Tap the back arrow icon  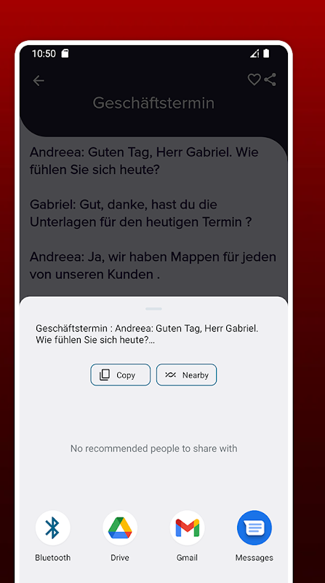pos(39,81)
